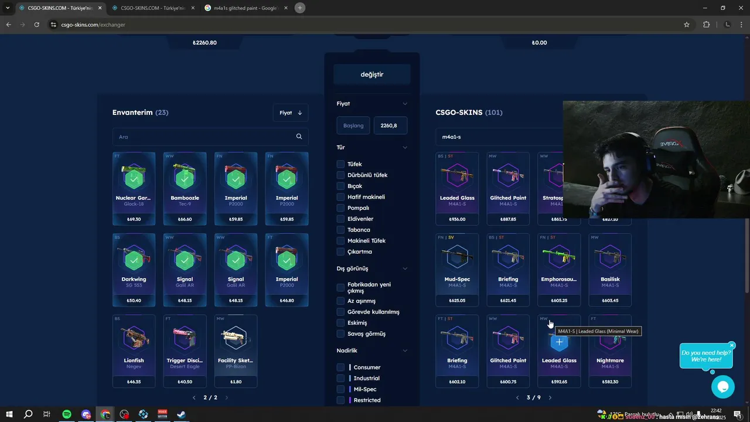Image resolution: width=750 pixels, height=422 pixels.
Task: Toggle the Makineli Tüfek checkbox
Action: coord(340,241)
